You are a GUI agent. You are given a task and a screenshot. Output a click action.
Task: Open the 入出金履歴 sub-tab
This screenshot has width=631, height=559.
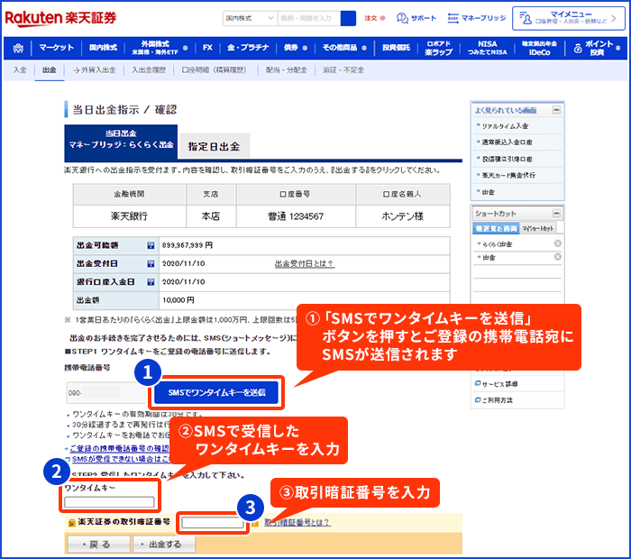pos(149,70)
